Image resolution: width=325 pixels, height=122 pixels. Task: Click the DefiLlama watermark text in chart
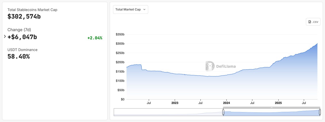226,66
